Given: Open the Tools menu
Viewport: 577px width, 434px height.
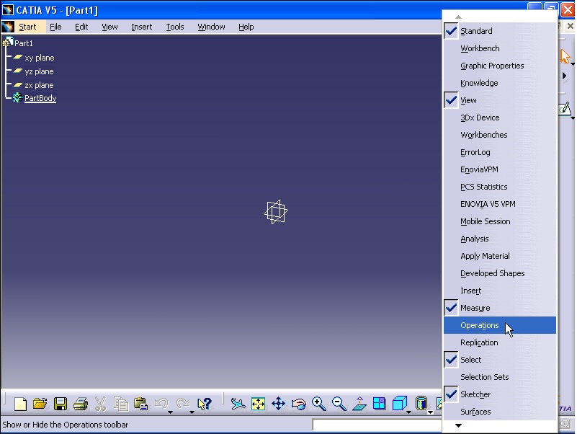Looking at the screenshot, I should click(x=175, y=27).
